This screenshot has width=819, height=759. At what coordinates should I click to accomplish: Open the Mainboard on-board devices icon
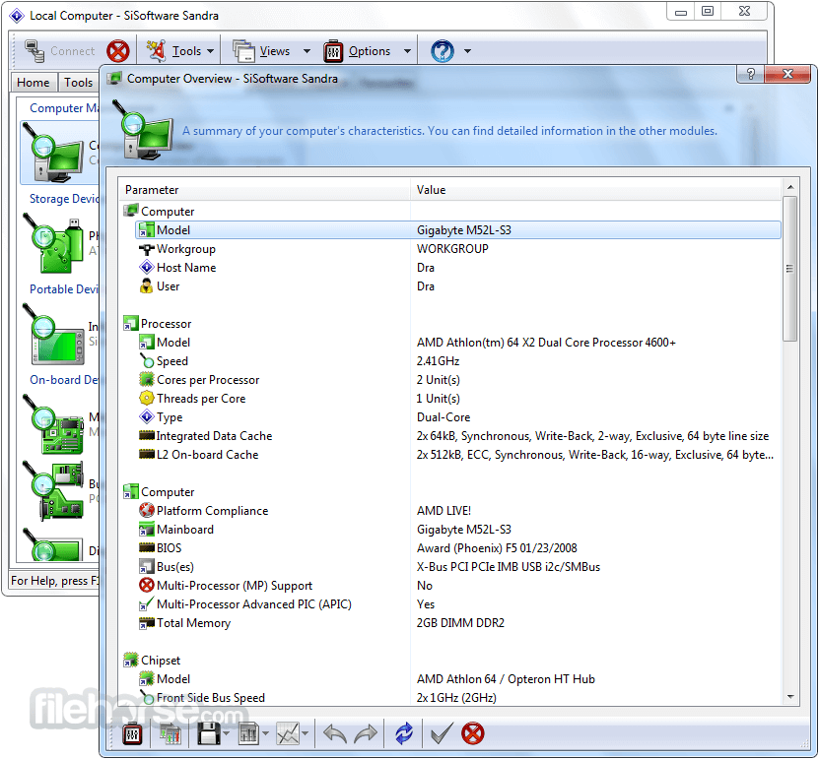[x=53, y=424]
